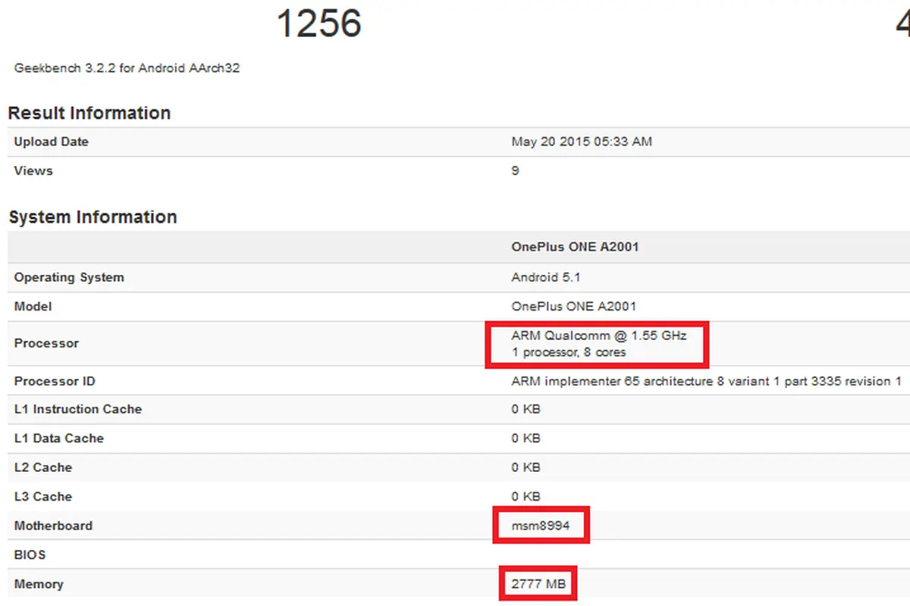Click the L3 Cache label

click(x=43, y=496)
